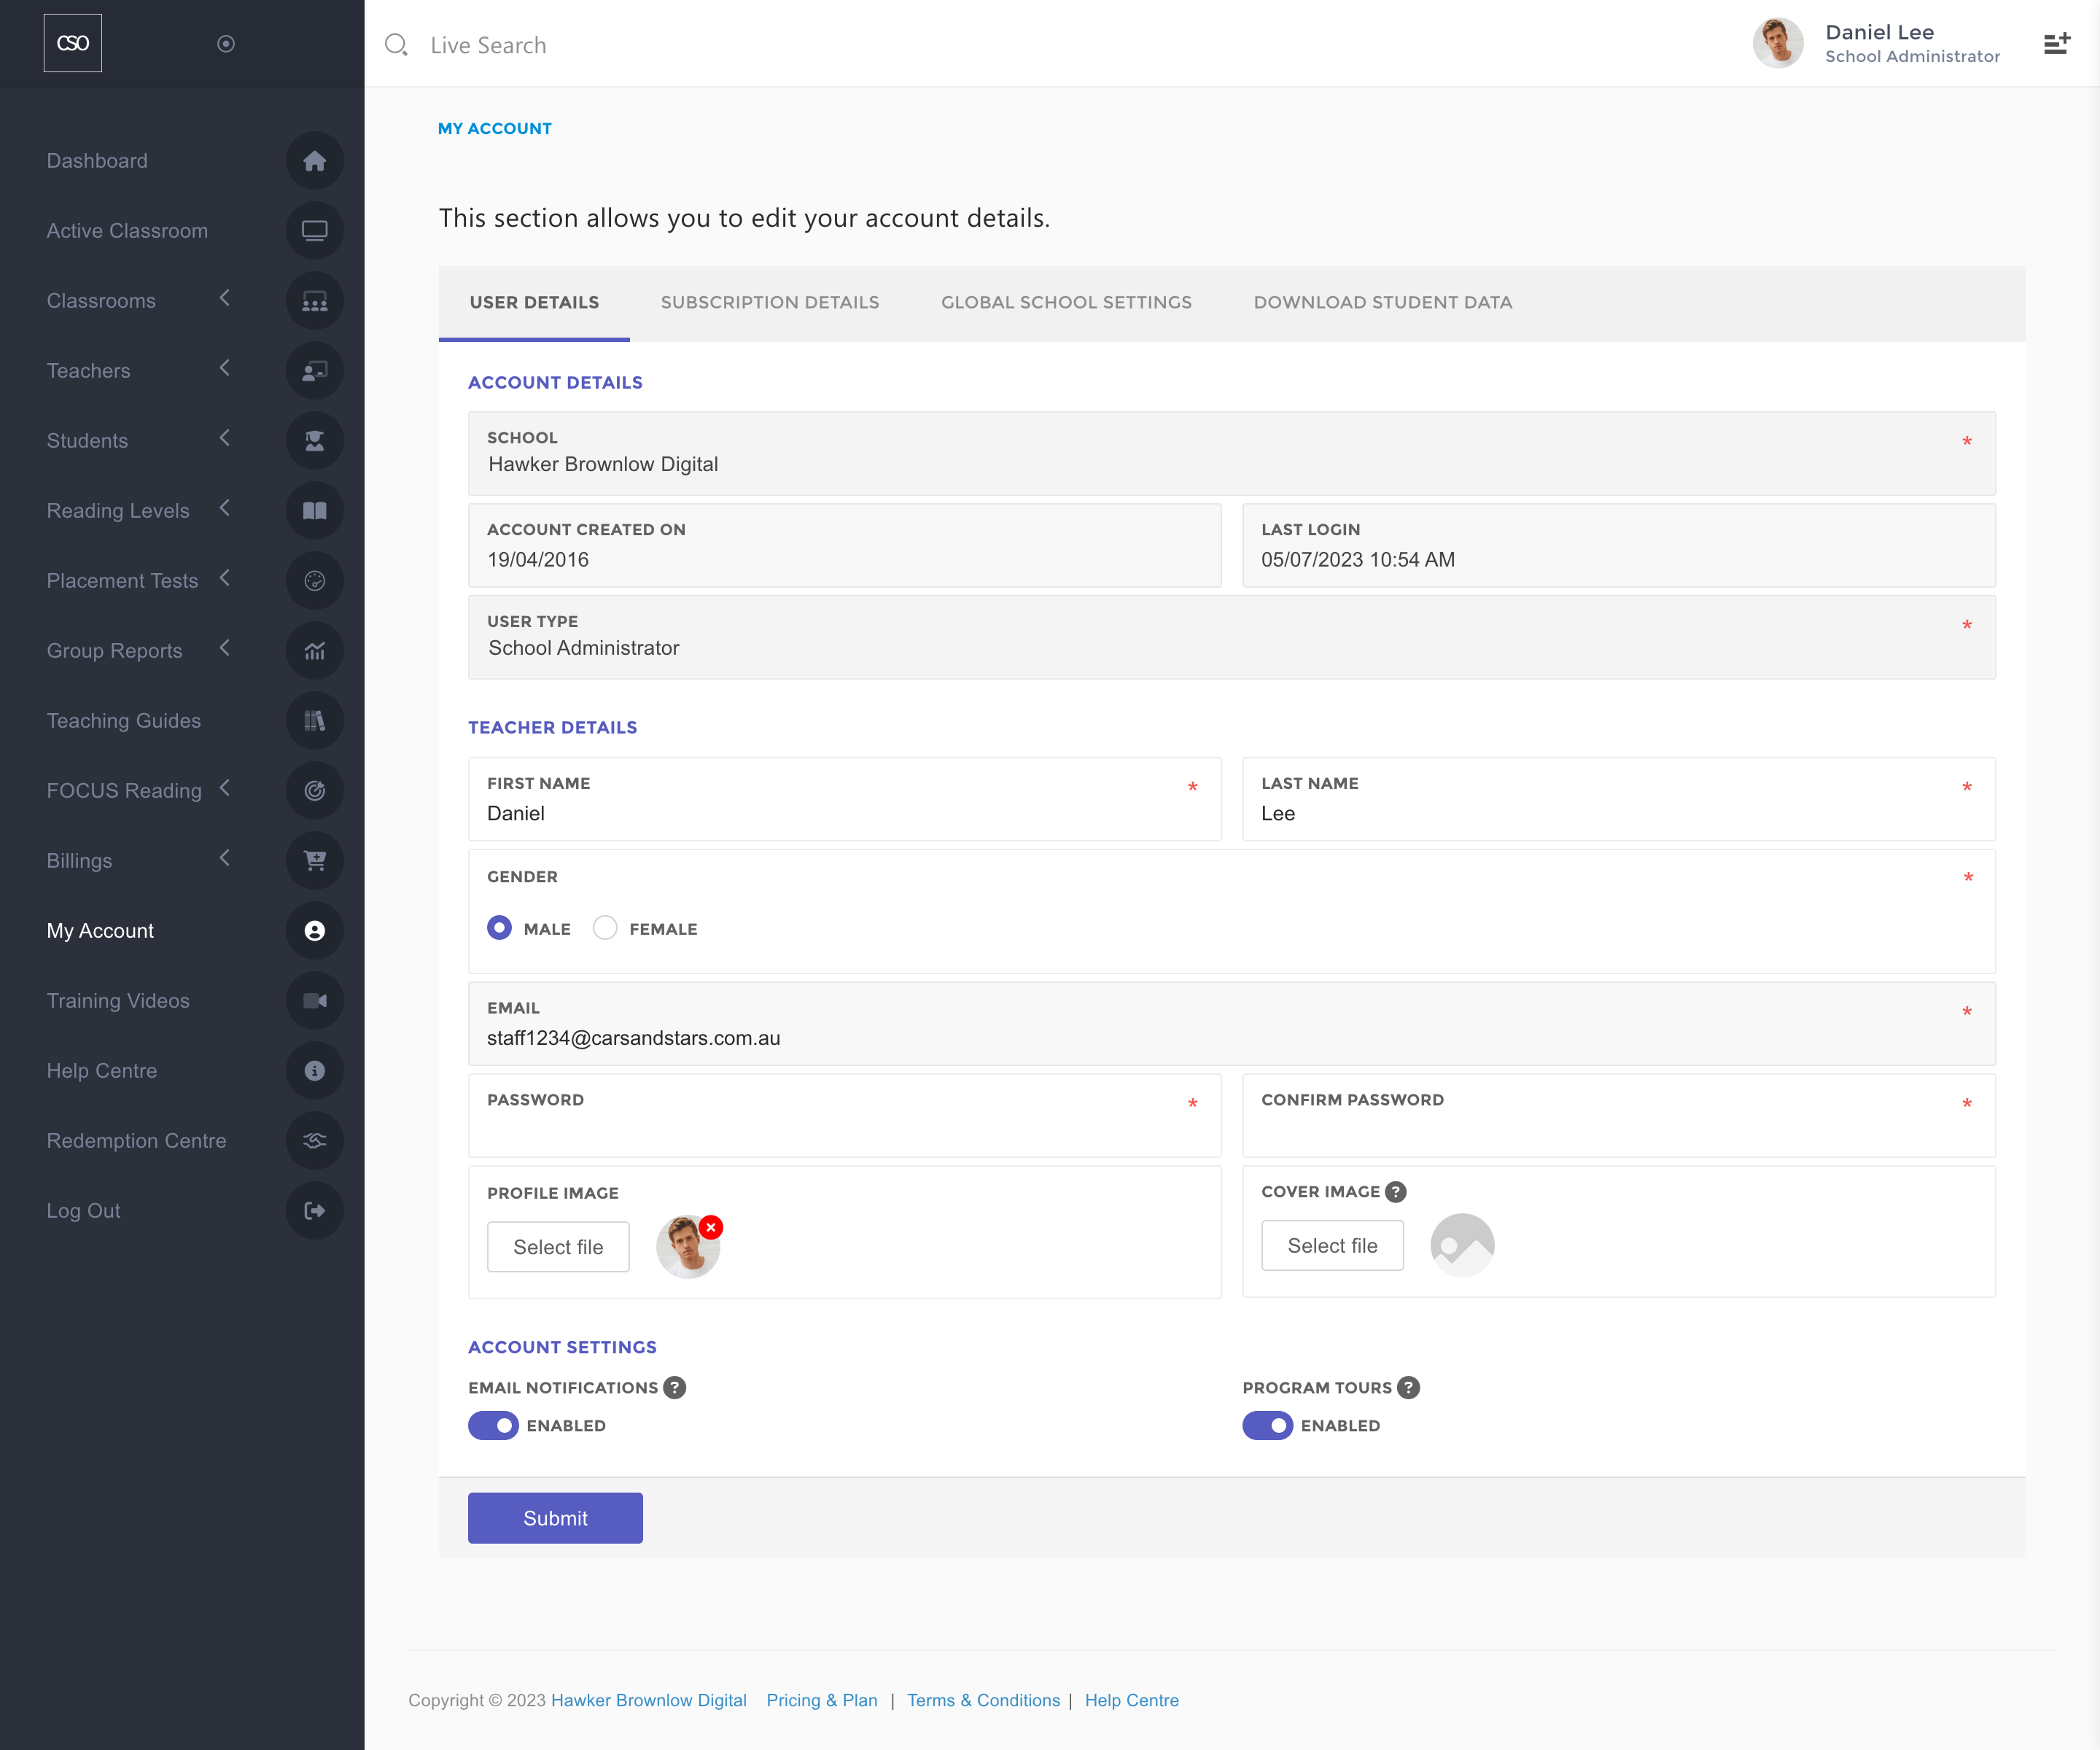Open Terms & Conditions footer link
2100x1750 pixels.
pos(983,1700)
